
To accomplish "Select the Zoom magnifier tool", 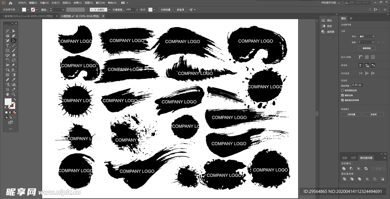I will click(x=14, y=94).
